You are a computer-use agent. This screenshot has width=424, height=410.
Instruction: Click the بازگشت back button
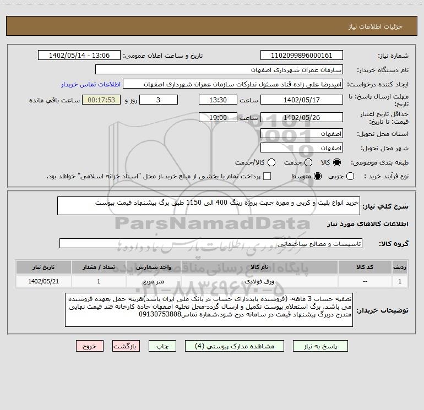tap(126, 346)
